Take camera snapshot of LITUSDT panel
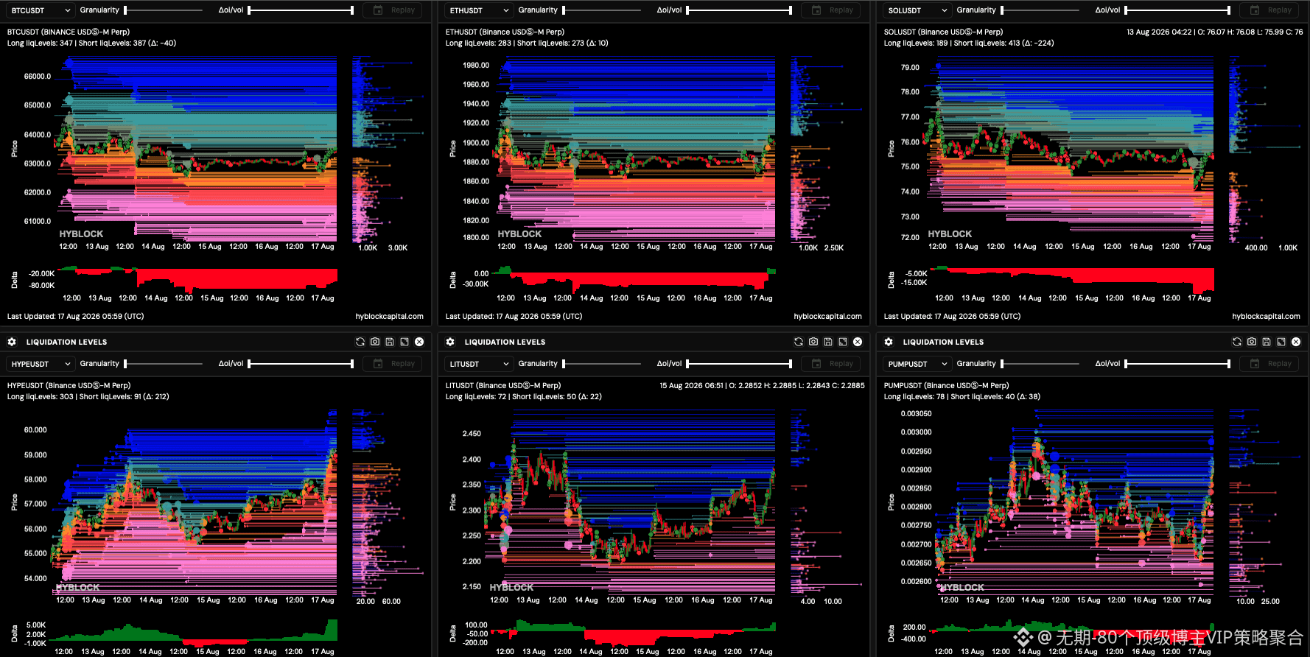The image size is (1310, 657). click(813, 342)
